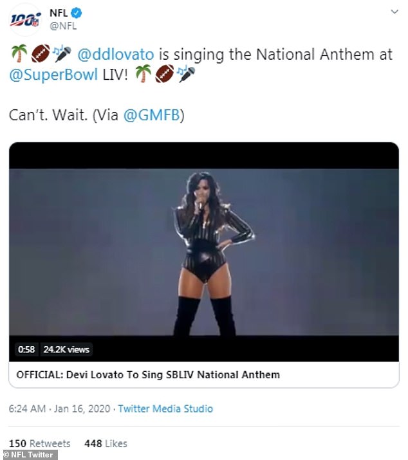The width and height of the screenshot is (408, 460).
Task: Play the embedded video of the singer
Action: point(203,252)
